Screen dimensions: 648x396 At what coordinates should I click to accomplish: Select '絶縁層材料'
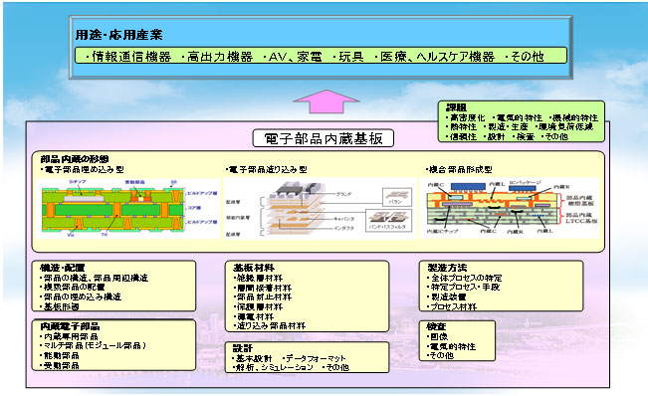pyautogui.click(x=260, y=278)
